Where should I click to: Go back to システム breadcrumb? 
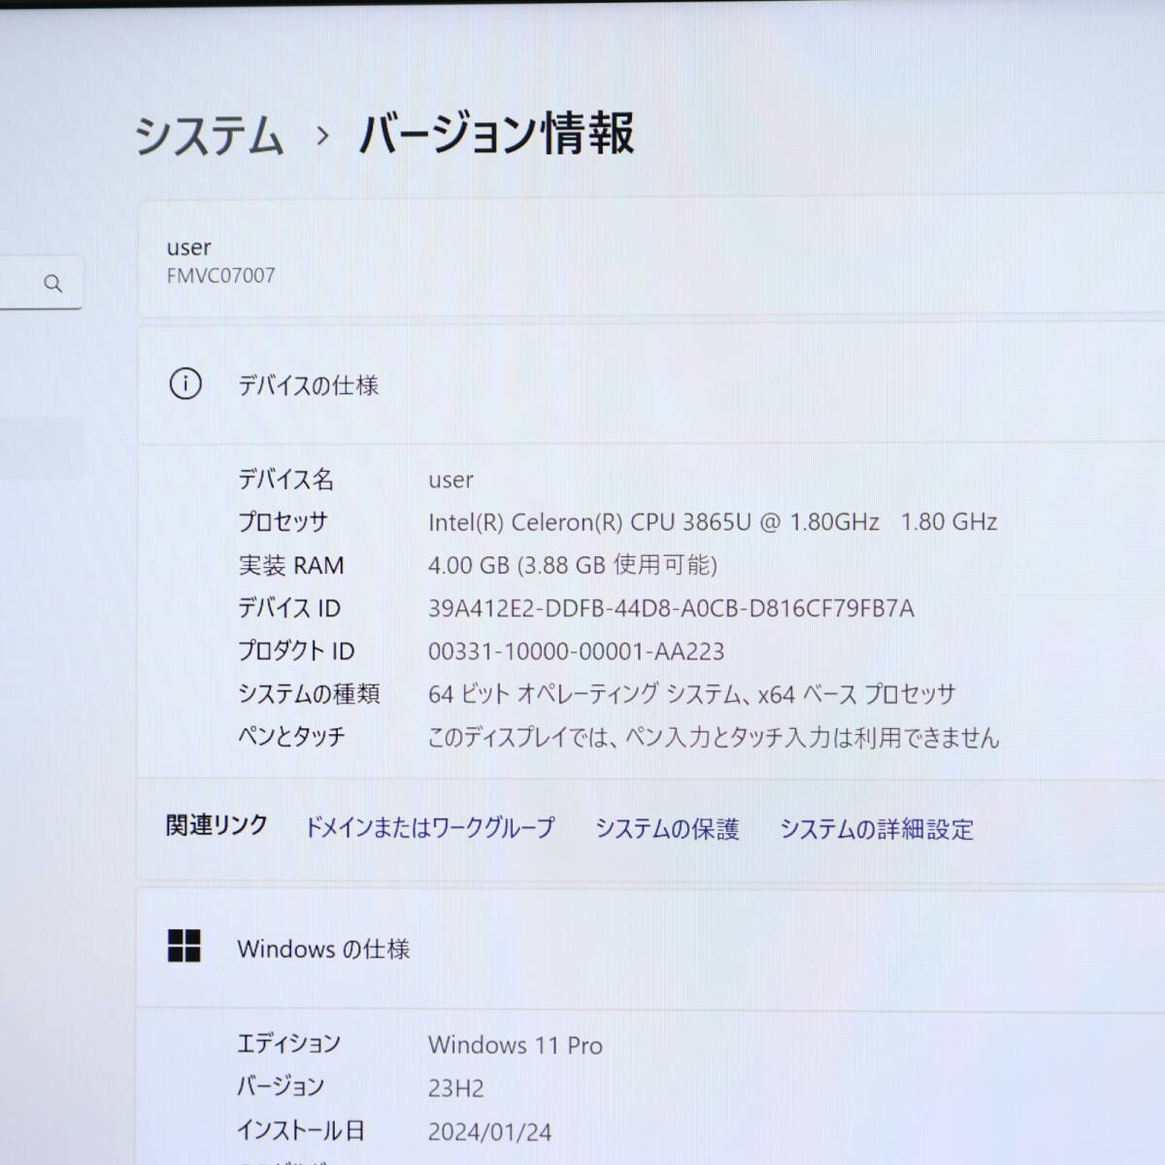(x=209, y=134)
